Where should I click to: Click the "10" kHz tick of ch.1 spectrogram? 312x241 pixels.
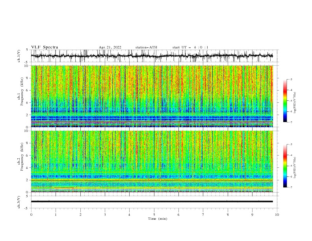pyautogui.click(x=26, y=66)
